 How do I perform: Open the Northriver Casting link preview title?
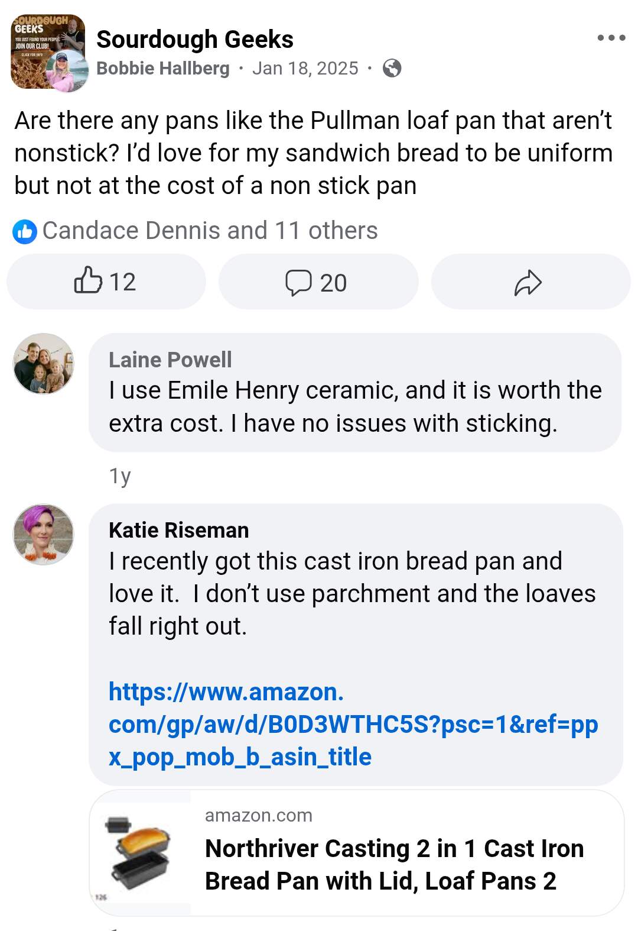pos(394,864)
